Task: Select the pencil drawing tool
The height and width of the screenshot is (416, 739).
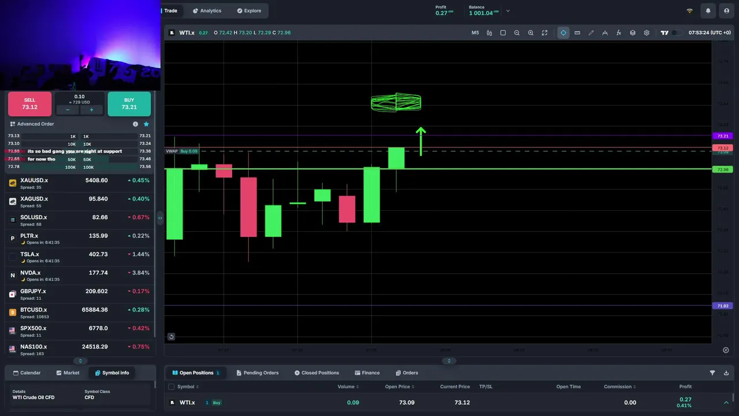Action: pos(591,33)
